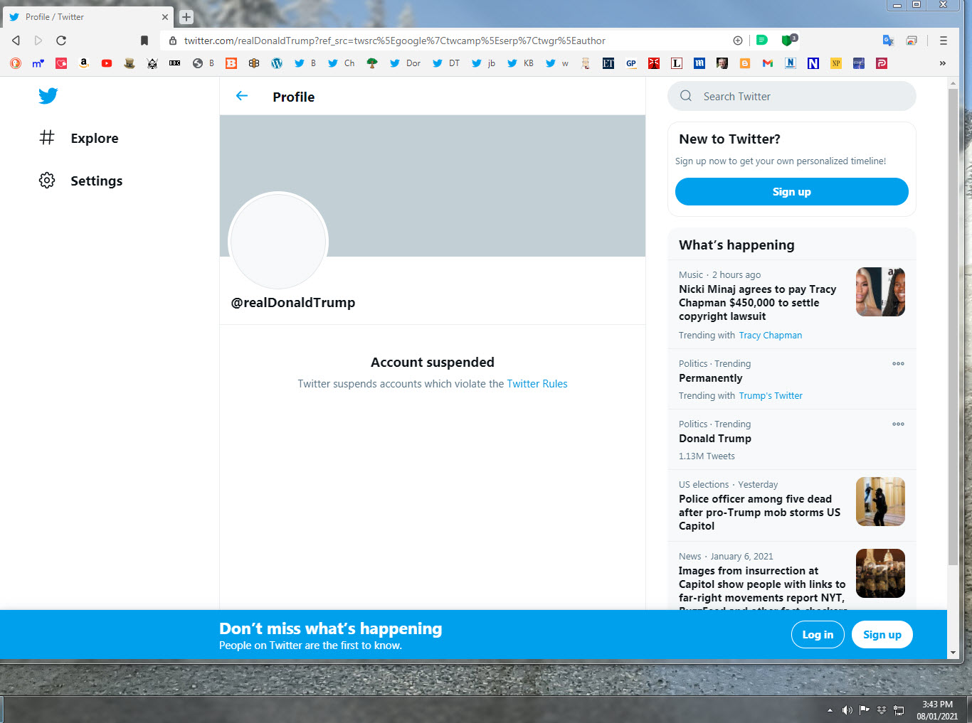Select the Profile / Twitter browser tab
Screen dimensions: 972x723
tap(87, 17)
